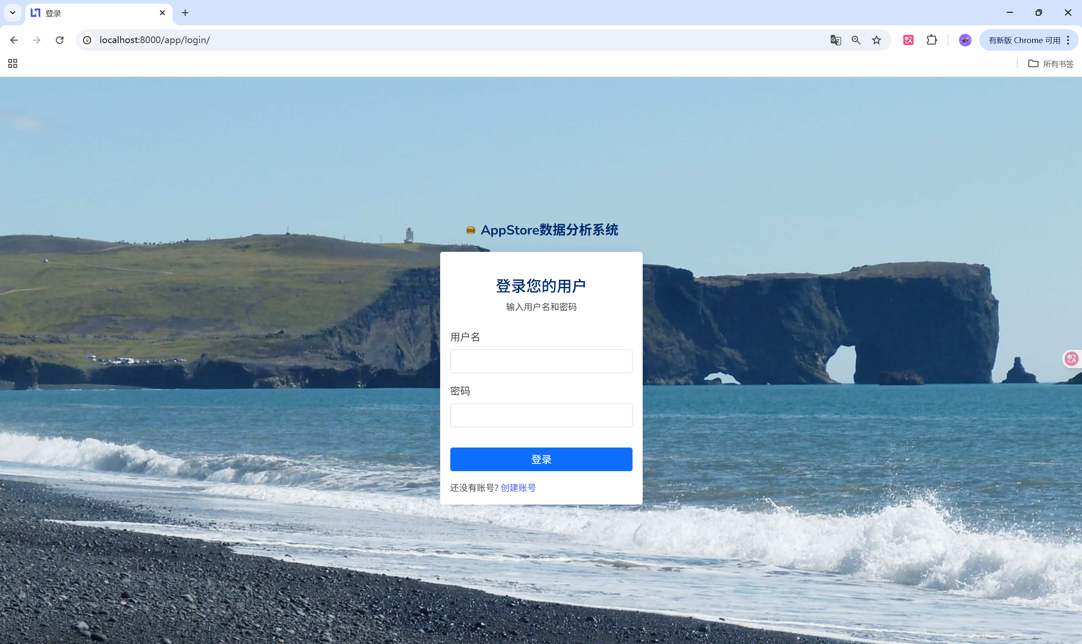Reload the login page
This screenshot has height=644, width=1082.
60,40
